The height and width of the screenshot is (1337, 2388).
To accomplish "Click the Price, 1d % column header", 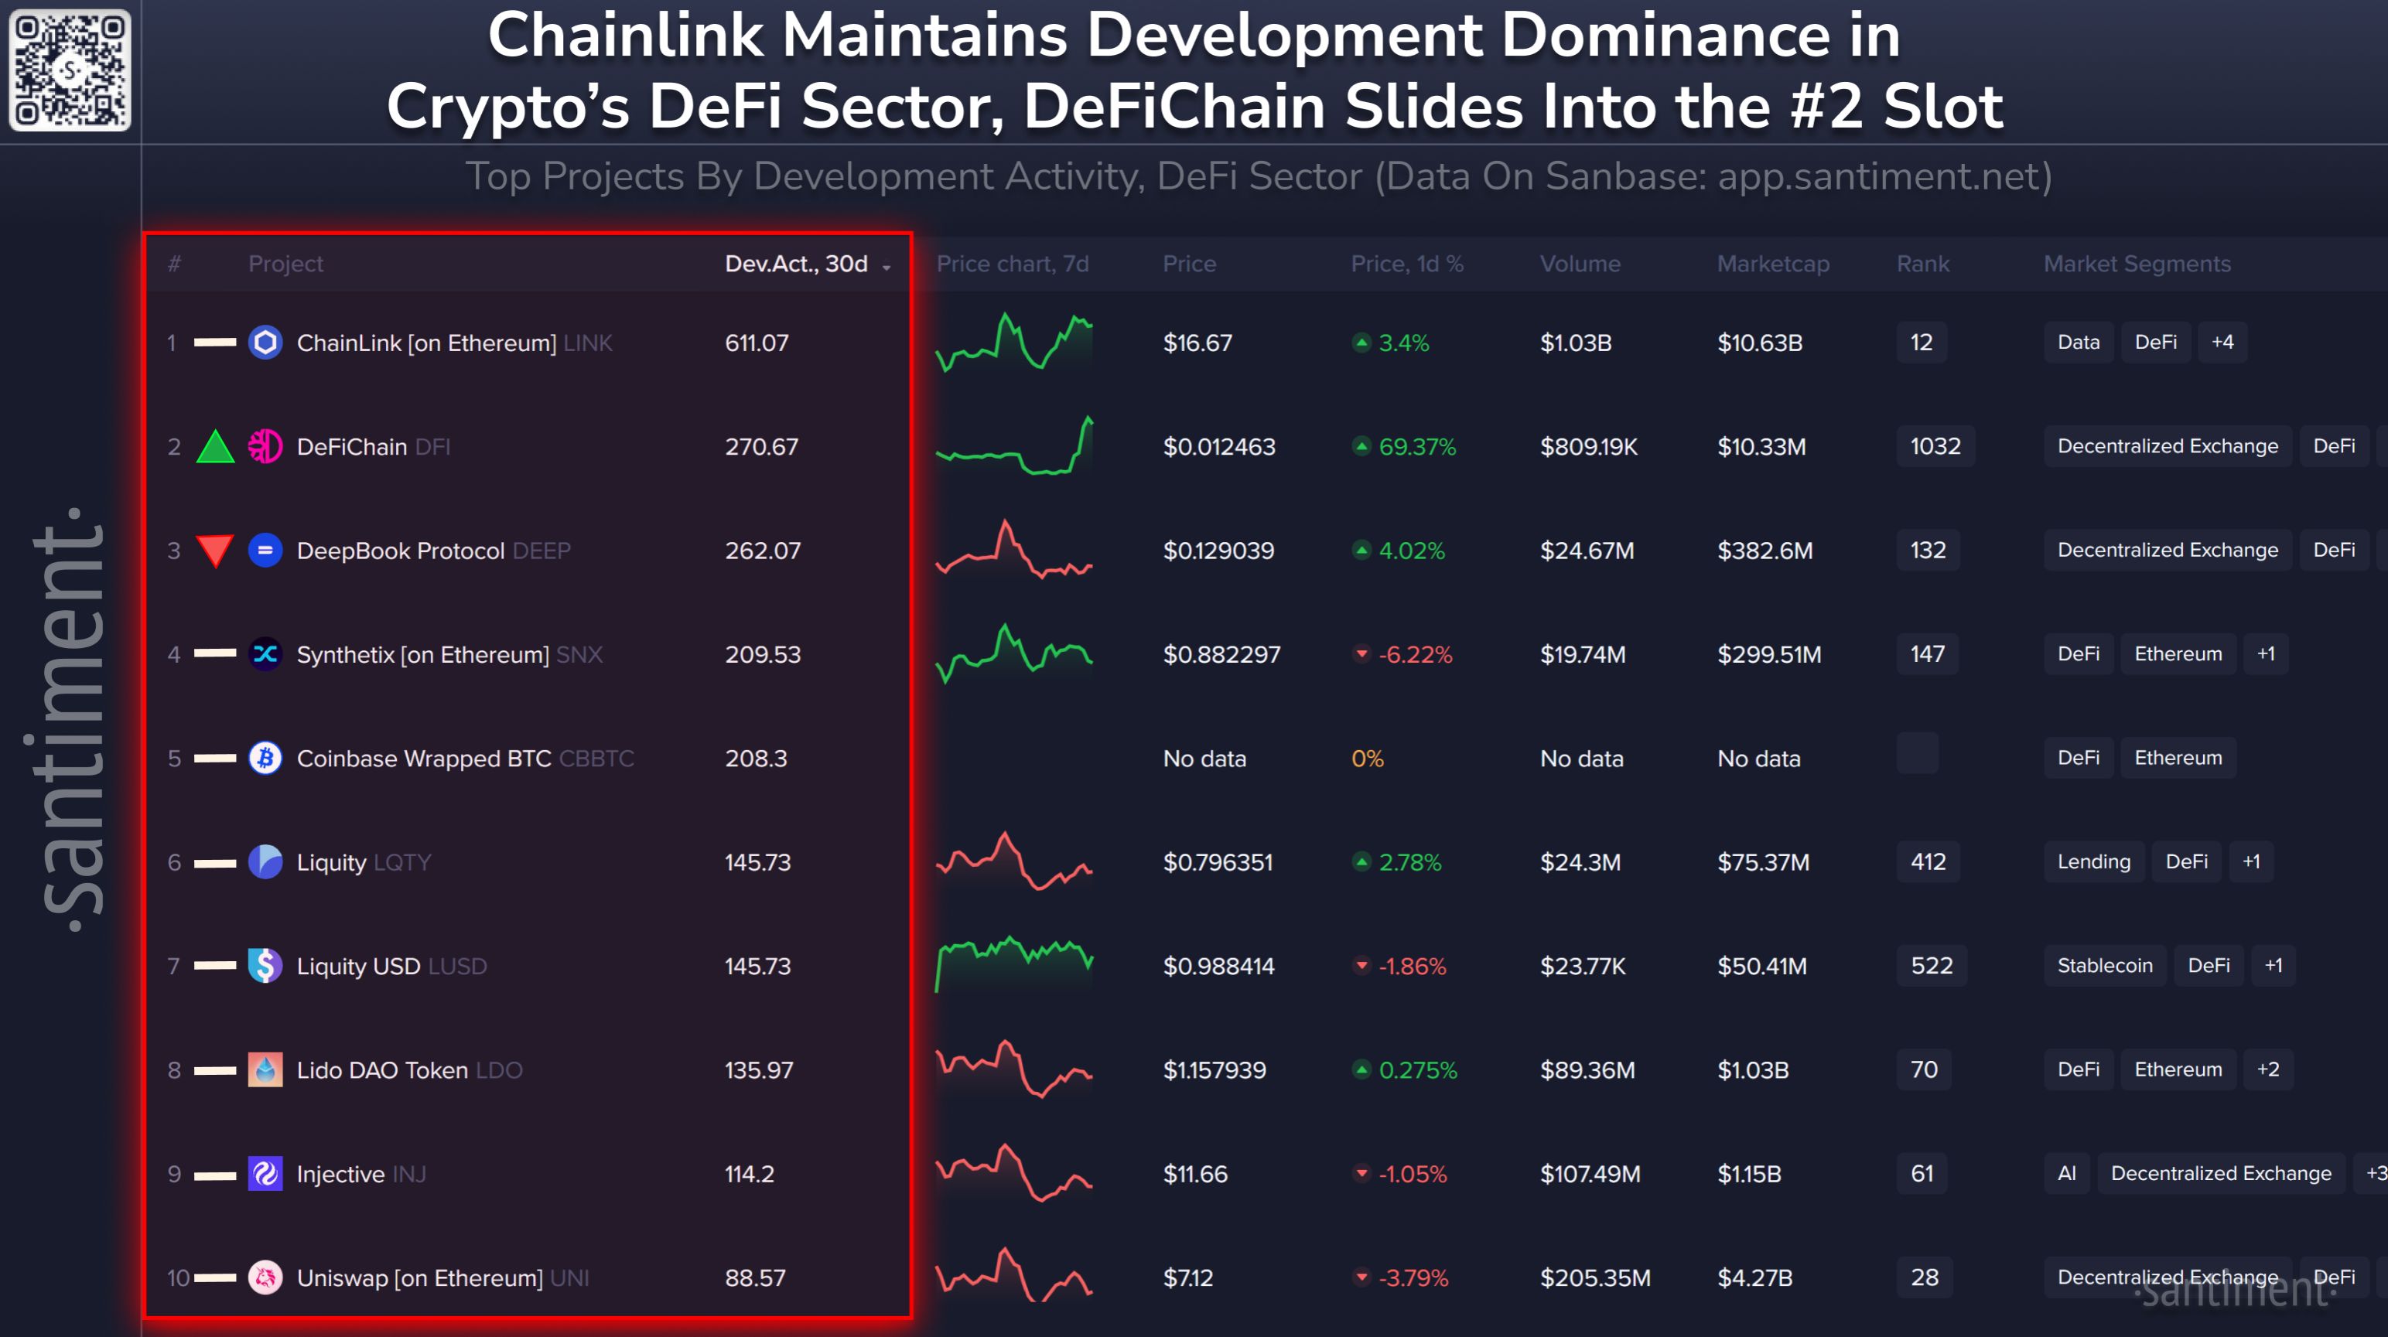I will (1406, 264).
